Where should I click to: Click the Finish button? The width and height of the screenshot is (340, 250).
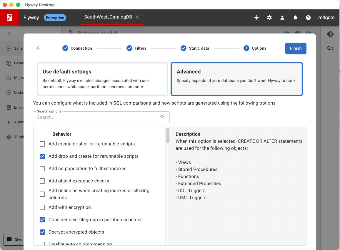tap(296, 48)
